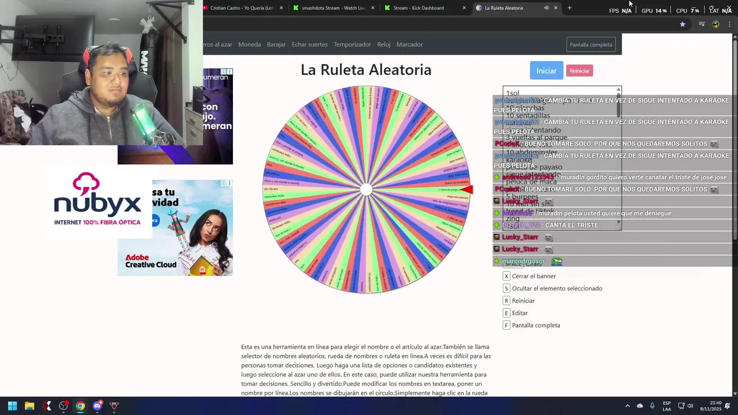738x415 pixels.
Task: Click the roulette wheel to spin
Action: click(x=366, y=190)
